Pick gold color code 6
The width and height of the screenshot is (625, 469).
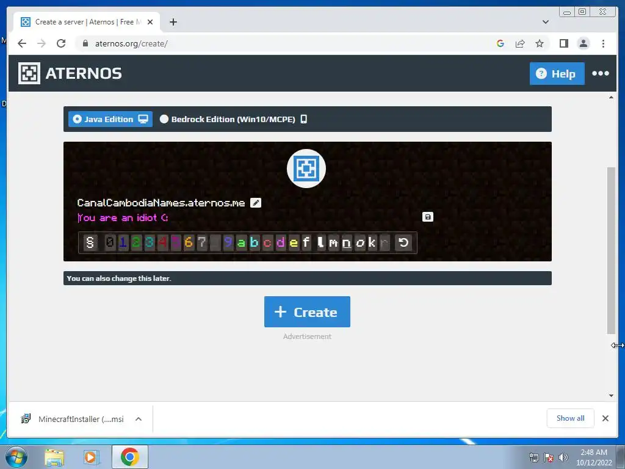point(189,242)
